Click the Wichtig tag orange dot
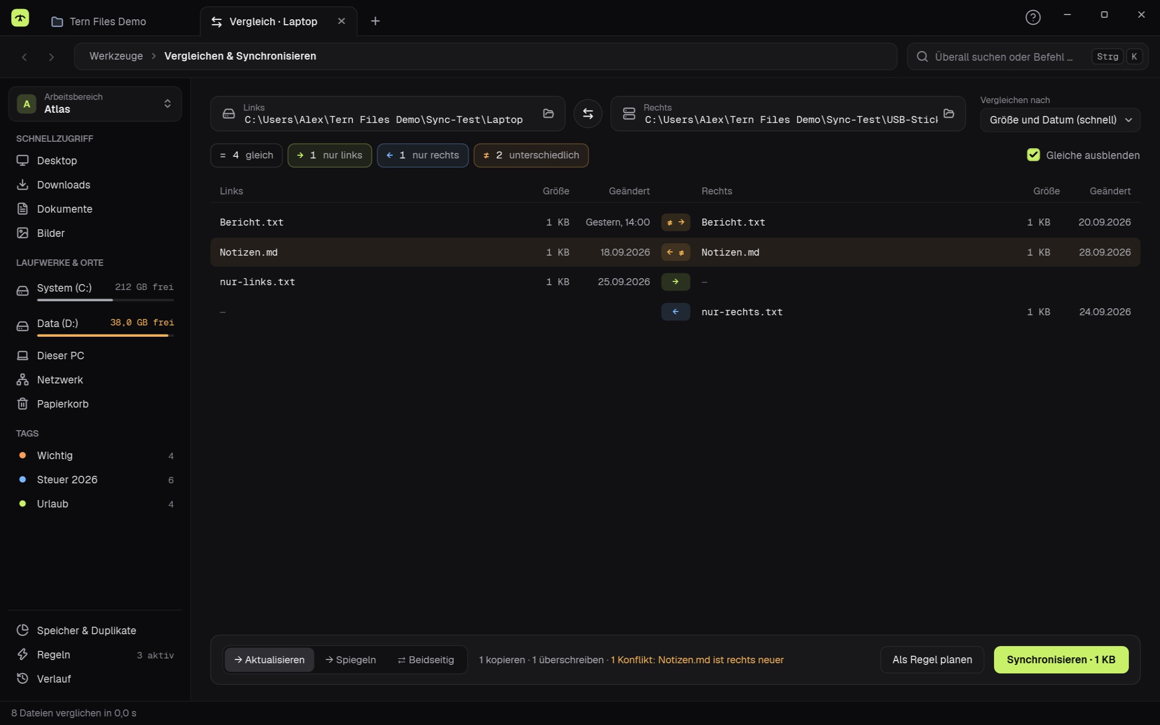The image size is (1160, 725). 23,455
